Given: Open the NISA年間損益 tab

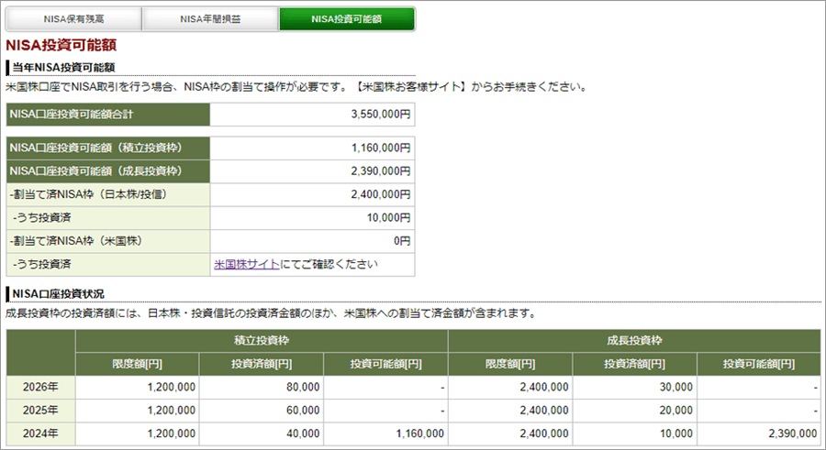Looking at the screenshot, I should (x=210, y=19).
